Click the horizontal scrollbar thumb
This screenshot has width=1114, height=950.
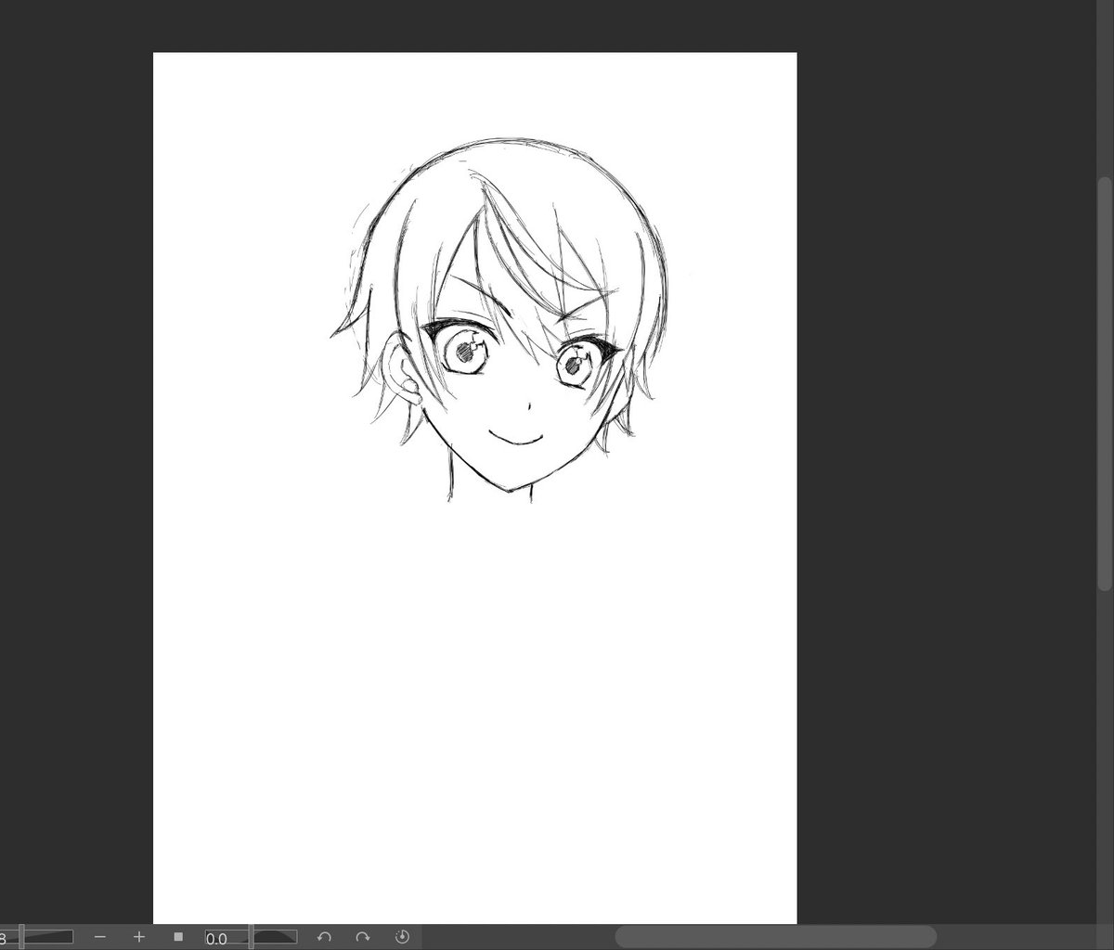point(775,937)
